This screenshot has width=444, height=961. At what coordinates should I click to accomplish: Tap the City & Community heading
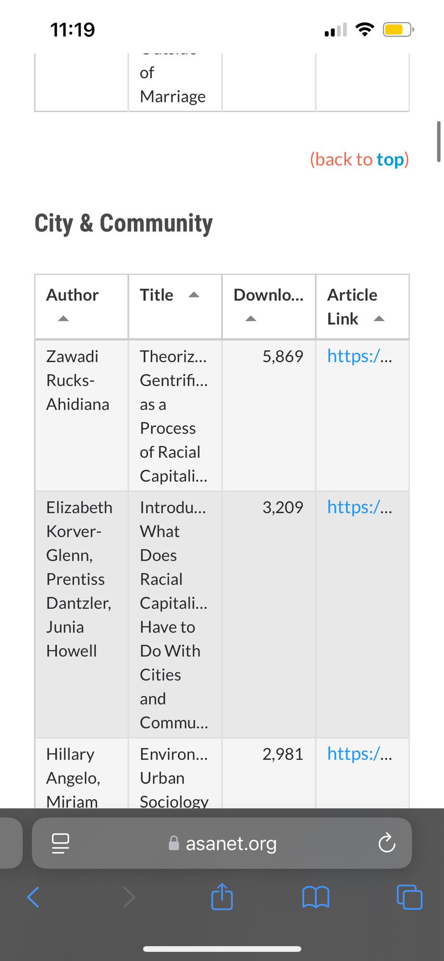[x=123, y=223]
